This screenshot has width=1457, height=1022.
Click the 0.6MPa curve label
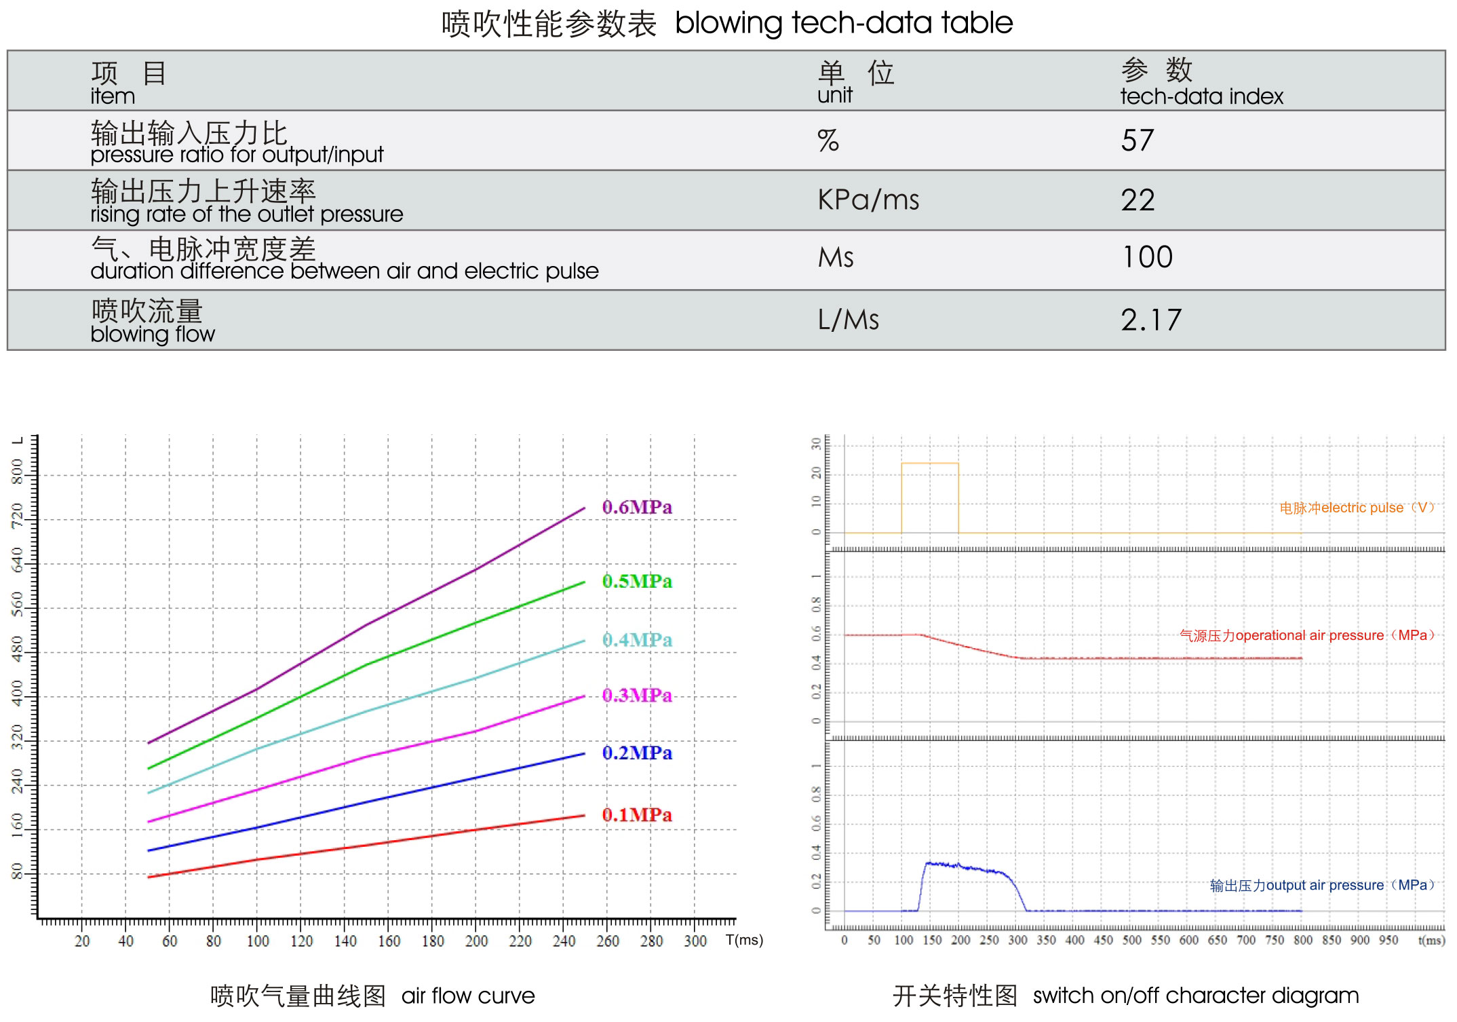(x=636, y=507)
